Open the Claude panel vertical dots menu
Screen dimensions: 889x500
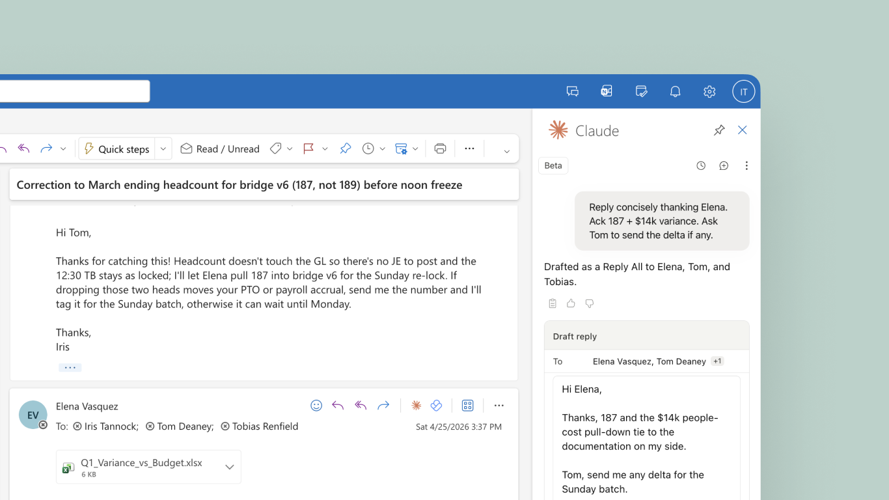pos(746,166)
